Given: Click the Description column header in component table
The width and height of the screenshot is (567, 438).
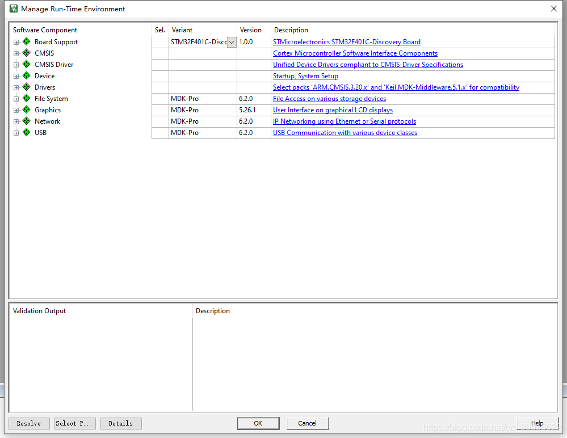Looking at the screenshot, I should 291,30.
